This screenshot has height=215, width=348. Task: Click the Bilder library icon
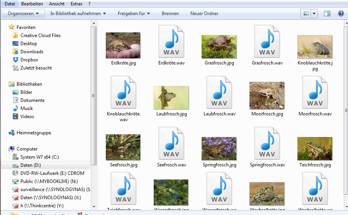pyautogui.click(x=15, y=92)
